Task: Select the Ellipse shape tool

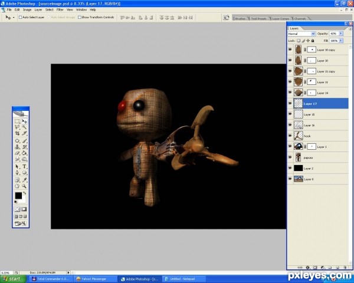Action: click(x=24, y=173)
